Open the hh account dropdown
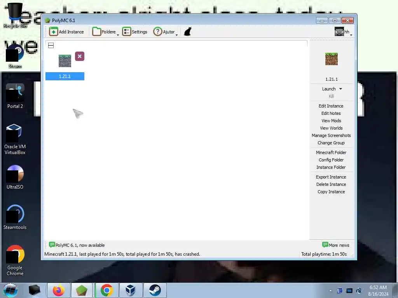 (344, 32)
